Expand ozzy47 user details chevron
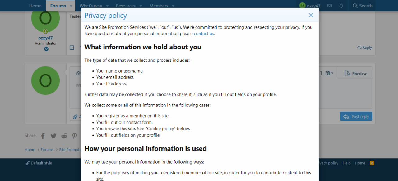This screenshot has height=181, width=398. (x=46, y=49)
